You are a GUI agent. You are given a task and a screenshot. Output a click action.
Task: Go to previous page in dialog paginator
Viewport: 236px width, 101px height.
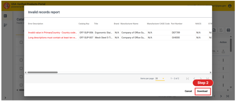[194, 79]
